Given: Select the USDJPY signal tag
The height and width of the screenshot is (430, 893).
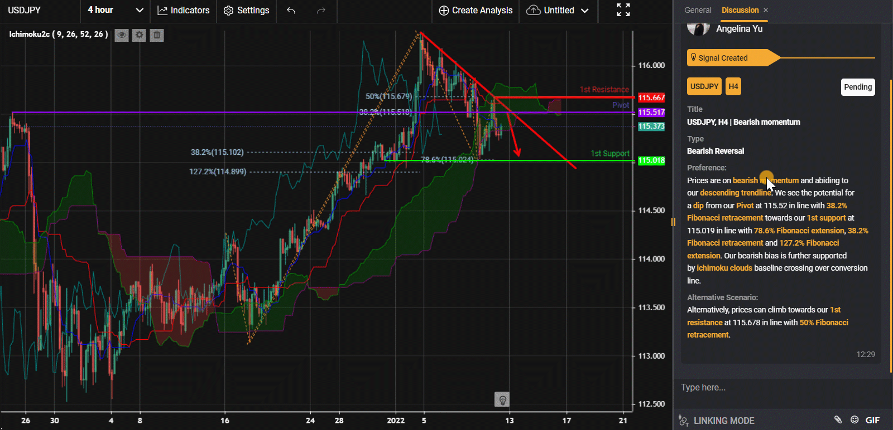Looking at the screenshot, I should (x=704, y=86).
